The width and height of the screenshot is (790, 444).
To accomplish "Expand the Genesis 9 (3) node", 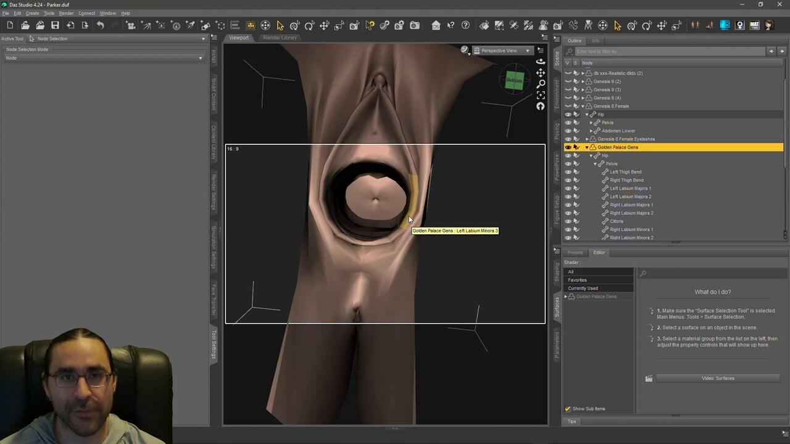I will coord(583,89).
